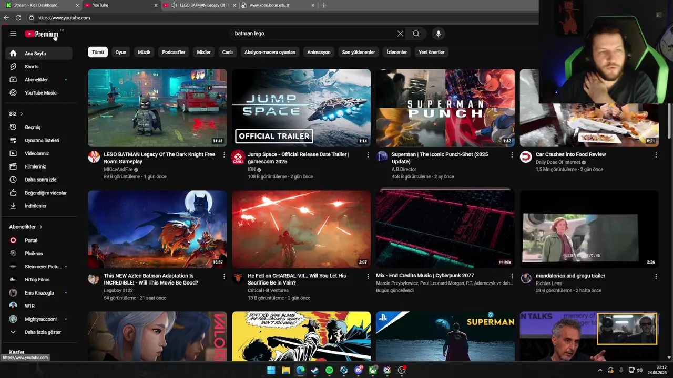This screenshot has height=378, width=673.
Task: Open Ana Sayfa in sidebar
Action: coord(39,53)
